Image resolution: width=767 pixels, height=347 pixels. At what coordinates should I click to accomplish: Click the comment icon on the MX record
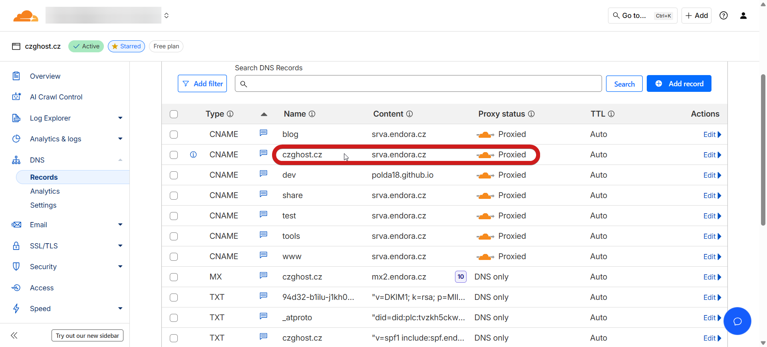[x=263, y=276]
